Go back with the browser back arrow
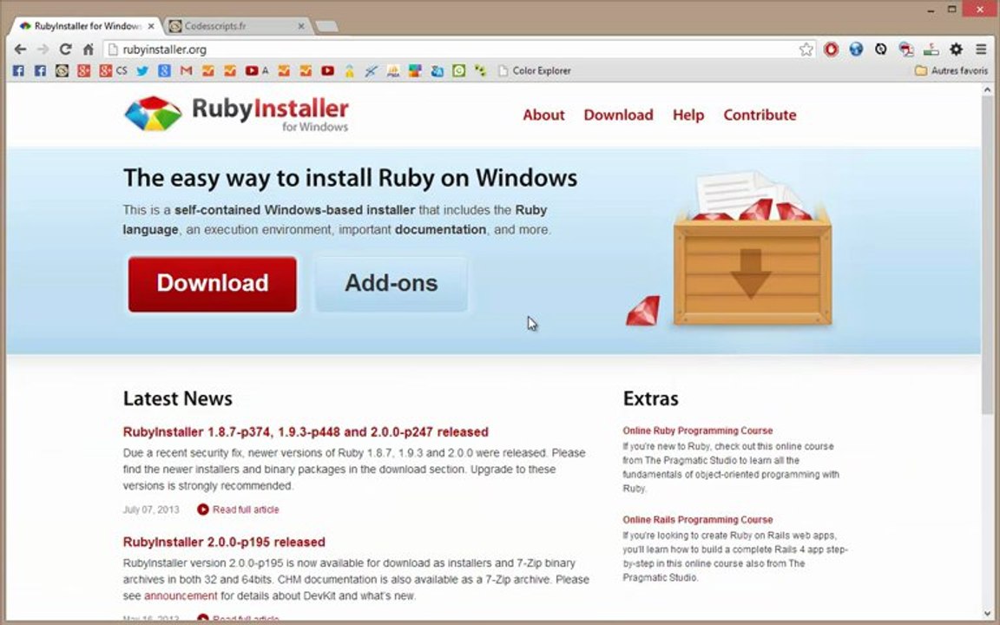This screenshot has height=625, width=1000. click(20, 49)
